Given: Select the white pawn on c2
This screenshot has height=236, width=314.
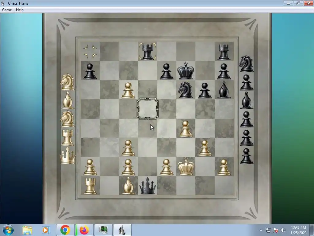Looking at the screenshot, I should (x=128, y=167).
